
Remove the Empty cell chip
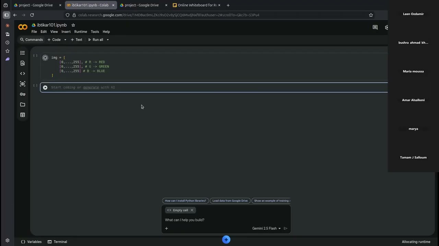192,210
